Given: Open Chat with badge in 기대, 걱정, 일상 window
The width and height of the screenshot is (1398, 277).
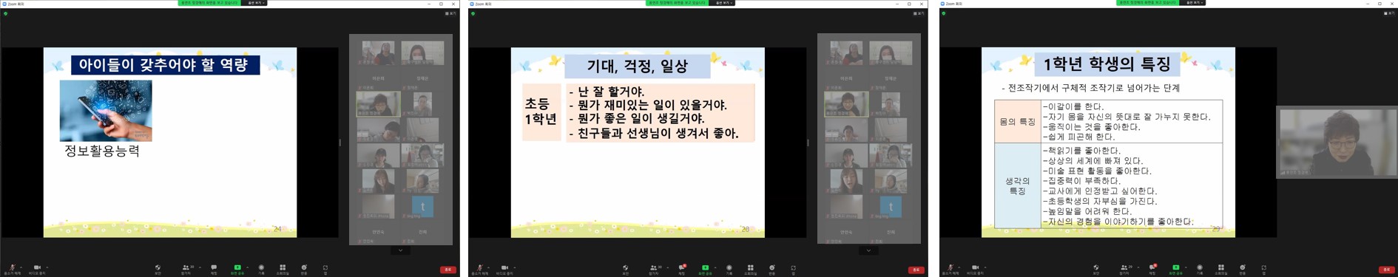Looking at the screenshot, I should [682, 269].
